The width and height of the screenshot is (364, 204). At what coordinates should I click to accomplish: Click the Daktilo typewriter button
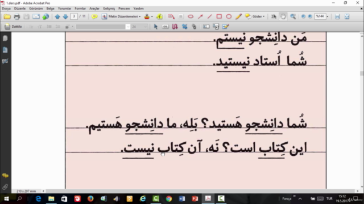click(13, 27)
